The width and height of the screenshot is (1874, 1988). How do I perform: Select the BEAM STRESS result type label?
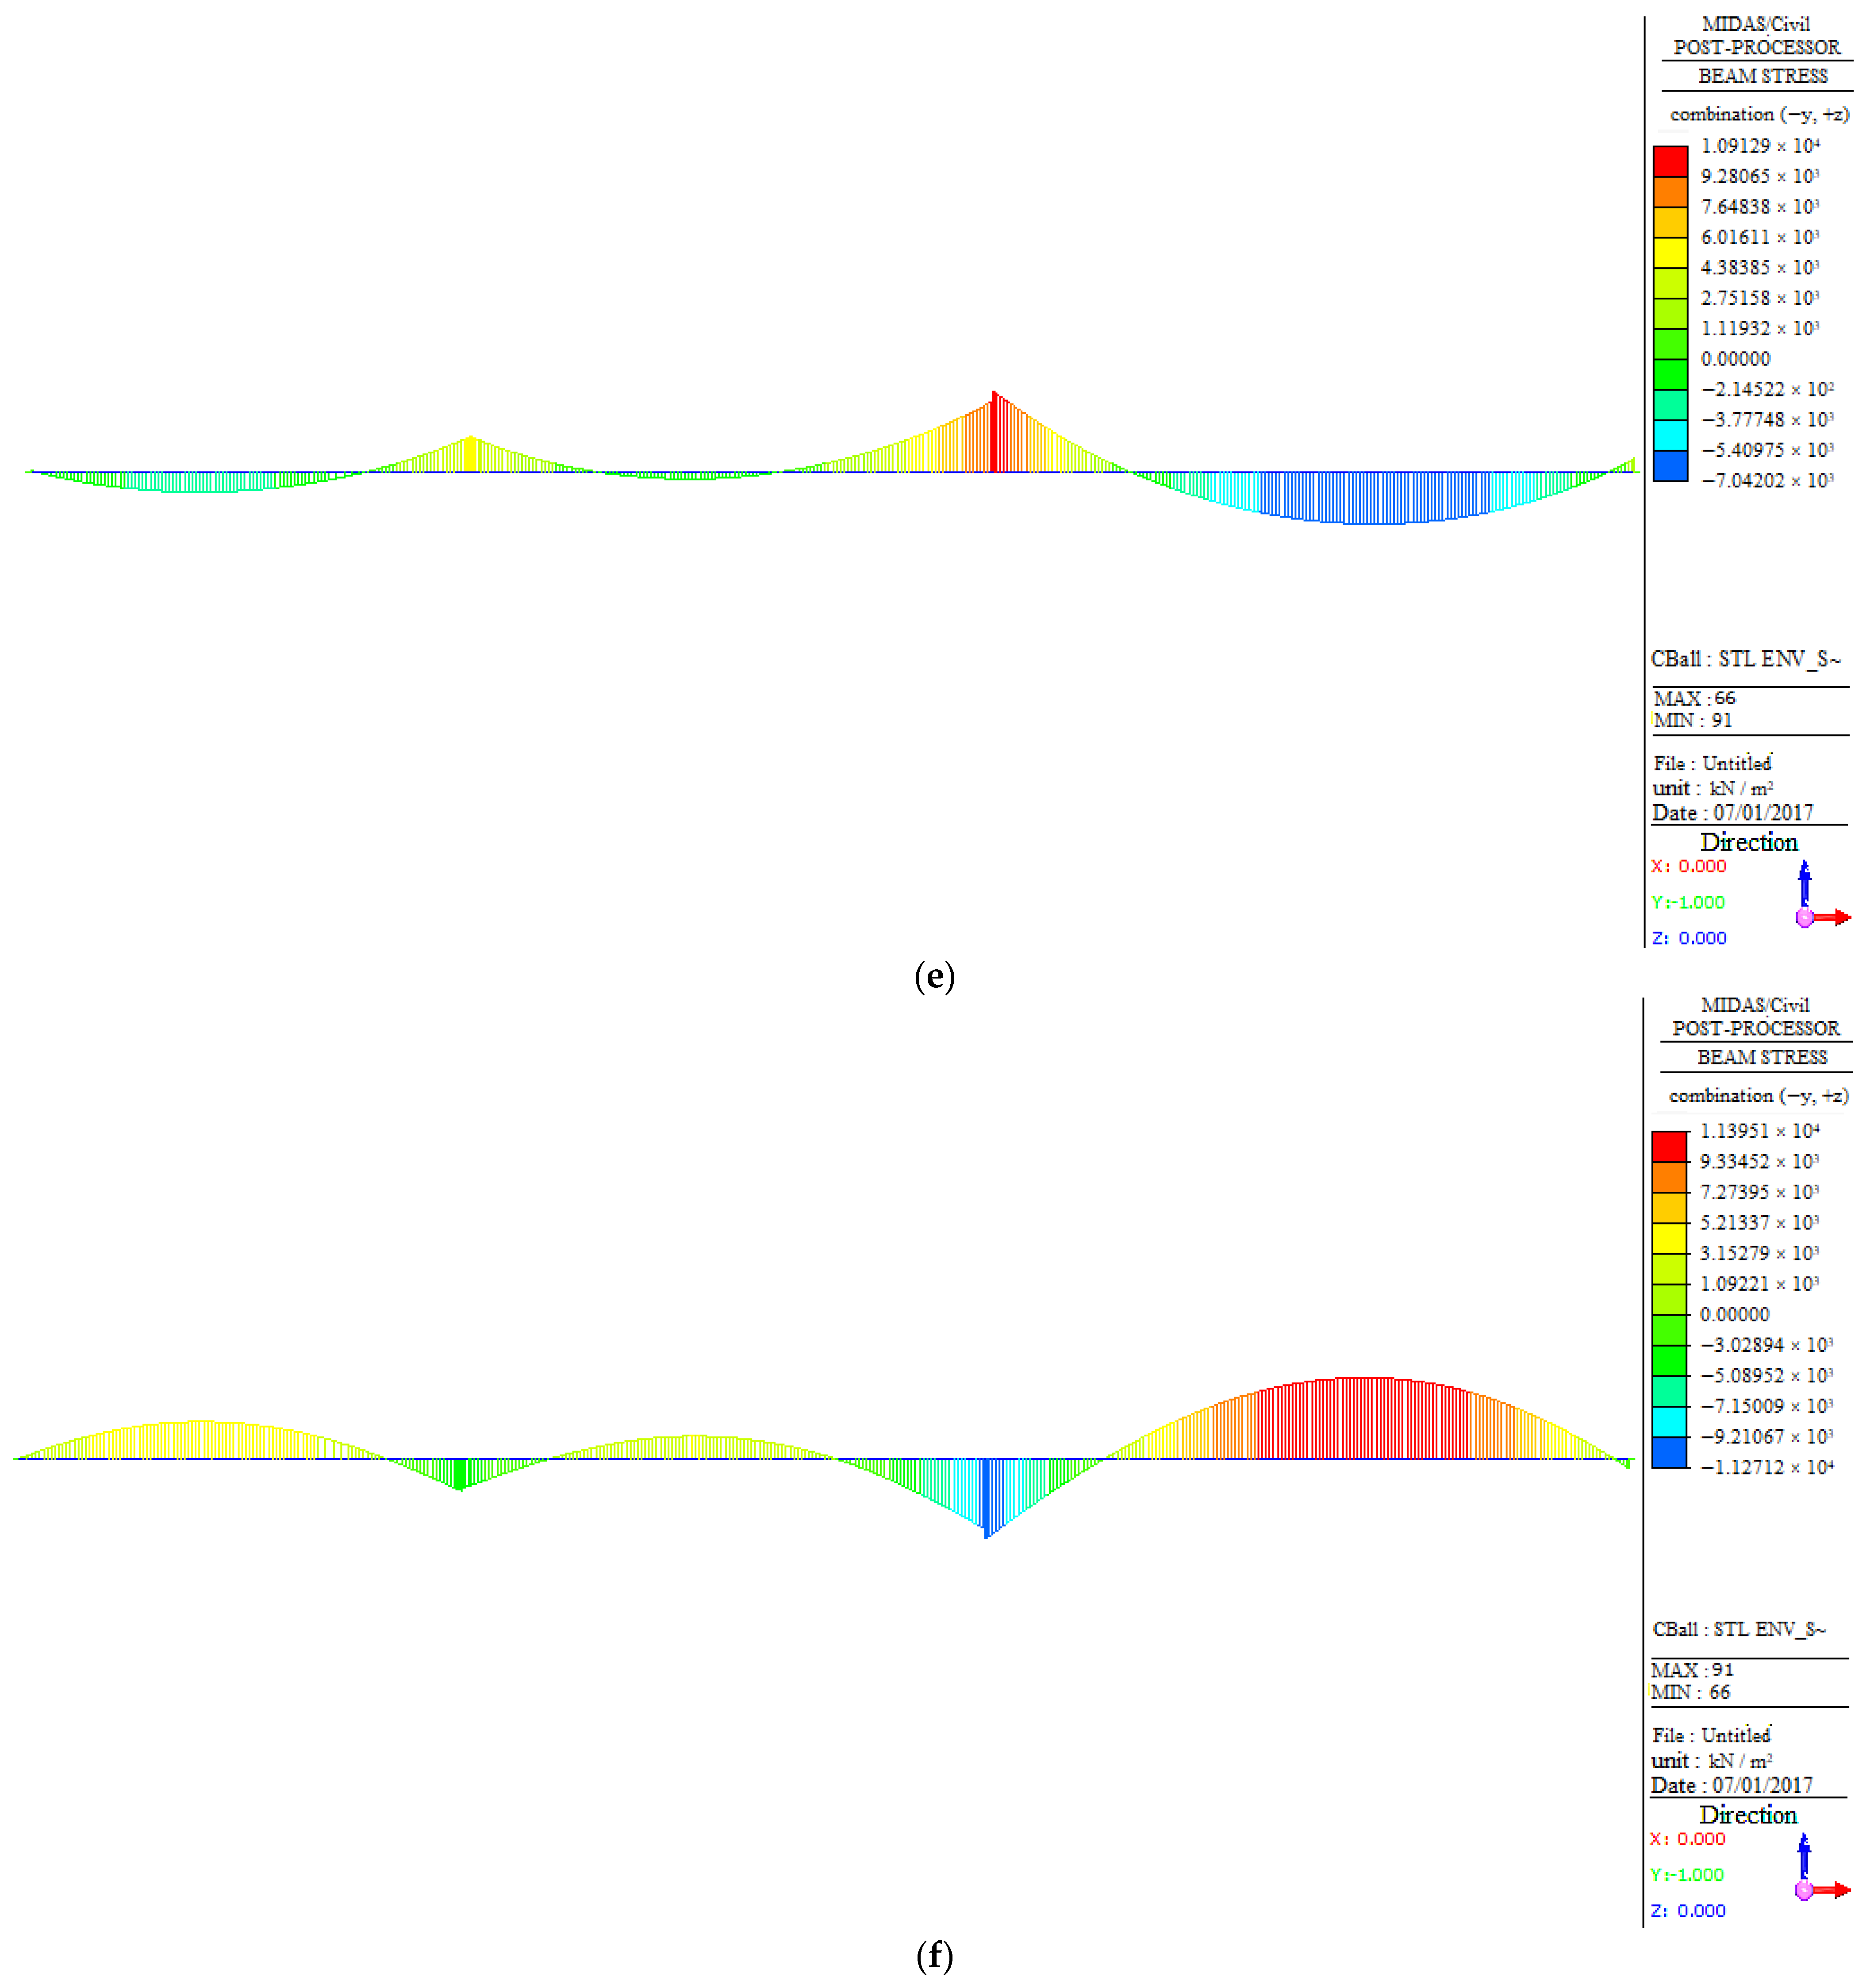point(1762,77)
